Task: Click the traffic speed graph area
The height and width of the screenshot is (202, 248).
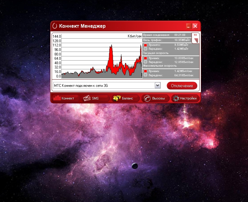Action: pos(101,56)
